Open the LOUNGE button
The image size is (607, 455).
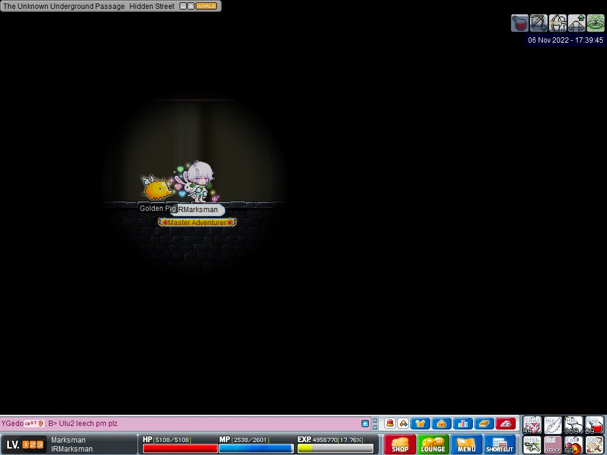tap(433, 444)
